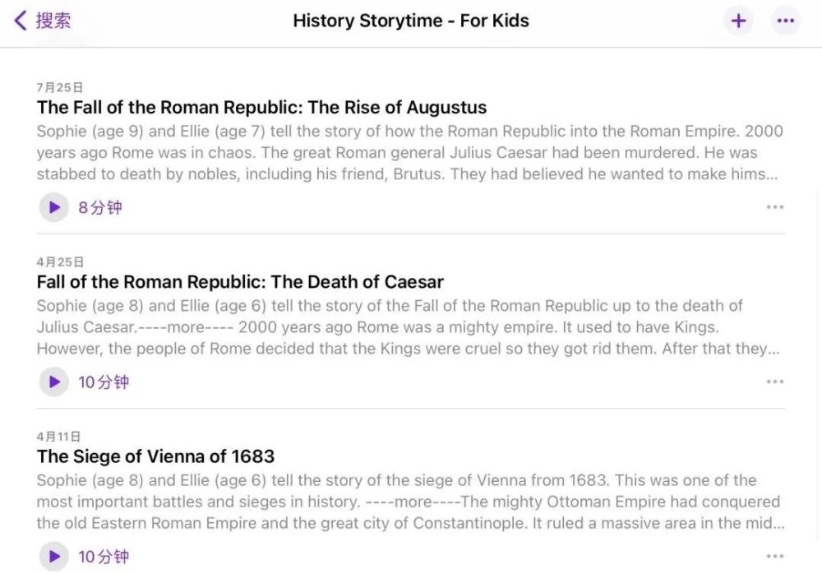This screenshot has width=822, height=574.
Task: Click the plus icon to follow the podcast
Action: (738, 21)
